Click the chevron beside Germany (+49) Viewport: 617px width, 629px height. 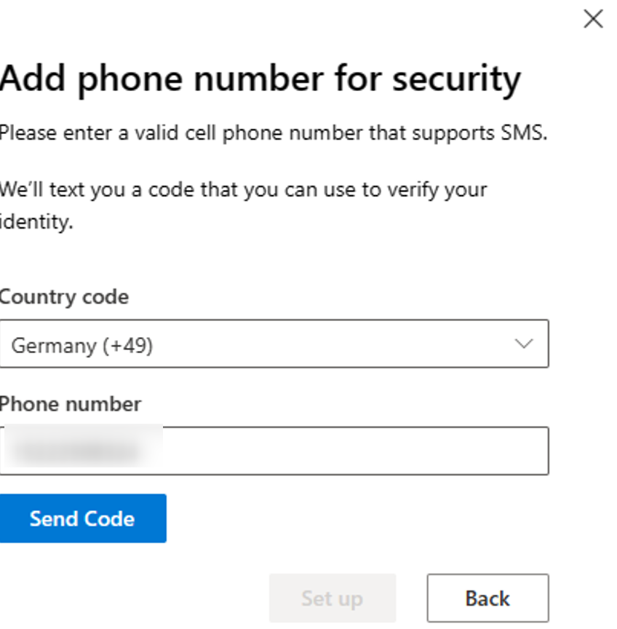pos(523,344)
